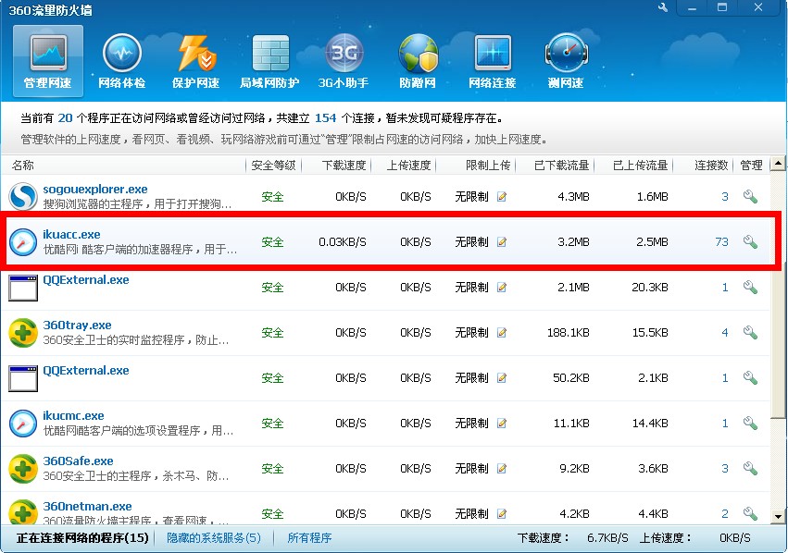This screenshot has height=553, width=788.
Task: Click the sogouexplorer.exe program icon
Action: coord(22,196)
